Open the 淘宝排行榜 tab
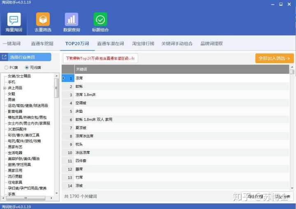 [143, 43]
